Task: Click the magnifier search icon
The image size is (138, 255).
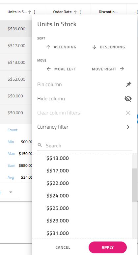Action: pos(40,145)
